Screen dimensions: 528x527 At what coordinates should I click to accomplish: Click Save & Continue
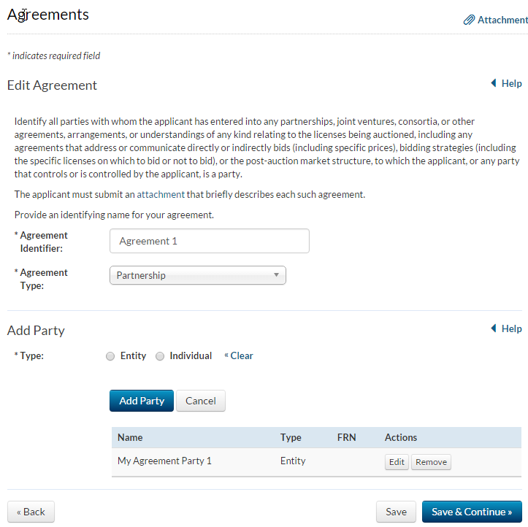pos(471,512)
